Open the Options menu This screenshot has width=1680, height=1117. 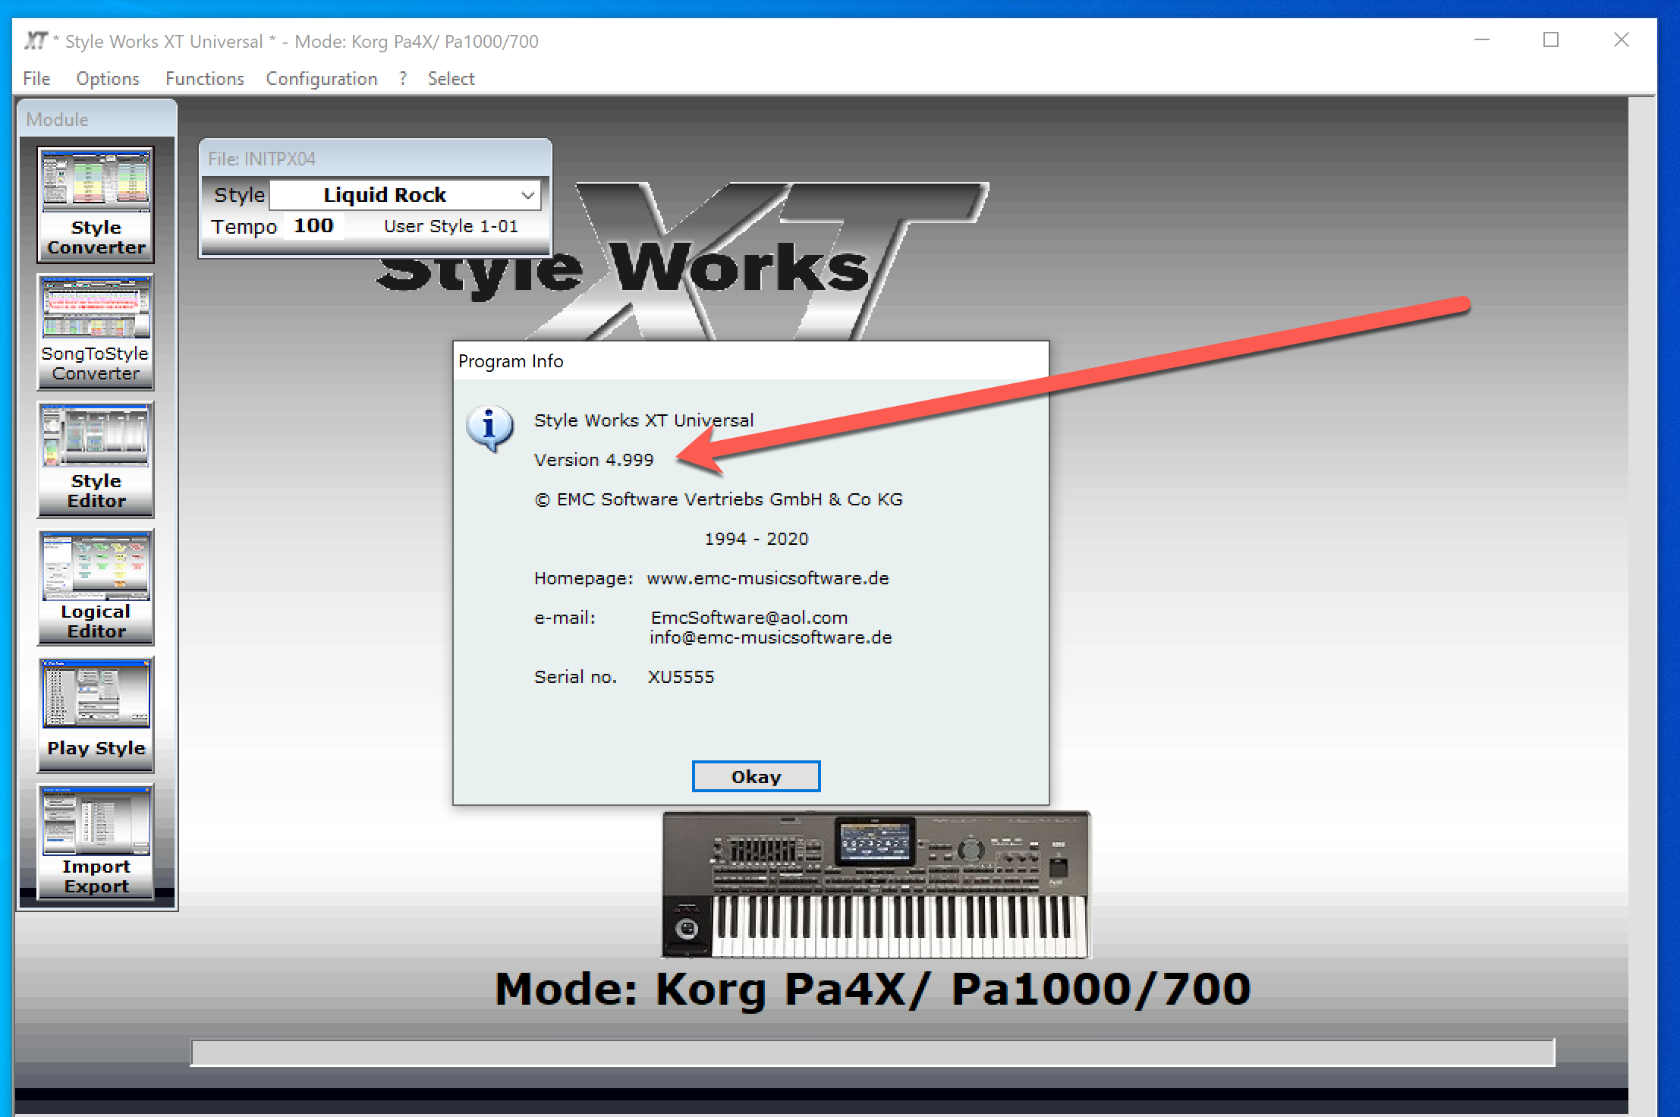pyautogui.click(x=107, y=78)
